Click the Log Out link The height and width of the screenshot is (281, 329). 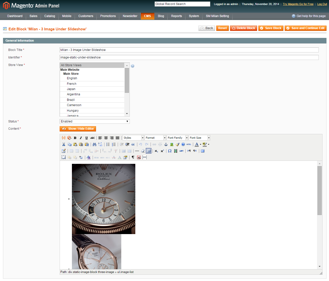pos(322,4)
